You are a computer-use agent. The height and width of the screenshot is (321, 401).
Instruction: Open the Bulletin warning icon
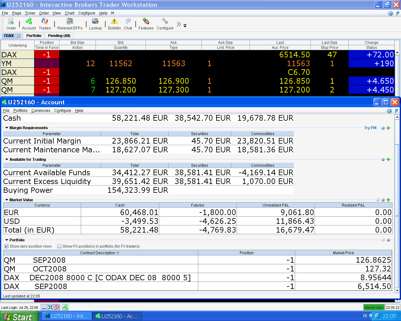[x=114, y=24]
